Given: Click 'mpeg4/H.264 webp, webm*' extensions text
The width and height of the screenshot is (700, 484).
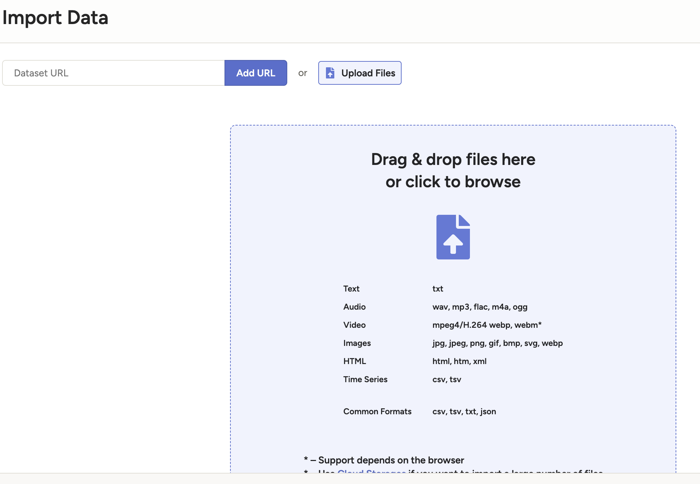Looking at the screenshot, I should (x=487, y=325).
